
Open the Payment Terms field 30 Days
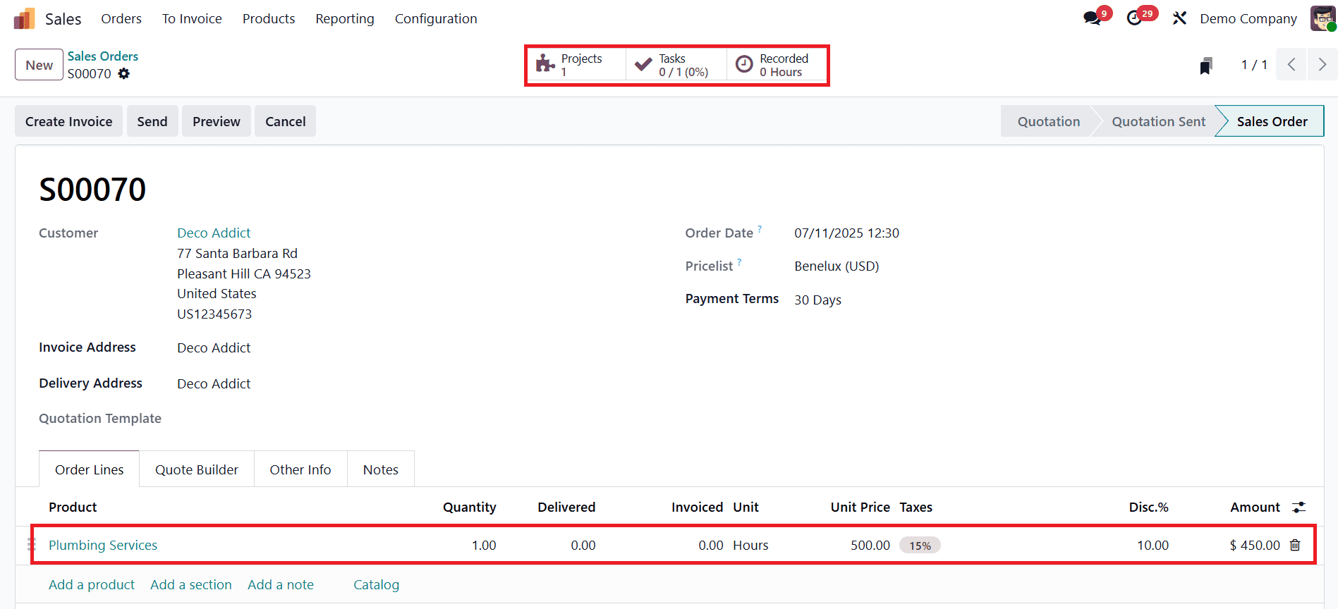point(817,300)
